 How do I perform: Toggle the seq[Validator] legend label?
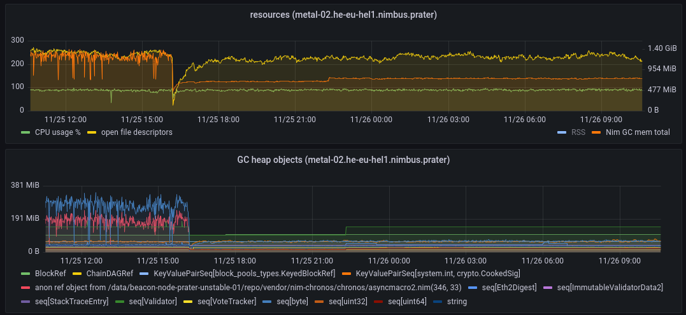pos(153,302)
